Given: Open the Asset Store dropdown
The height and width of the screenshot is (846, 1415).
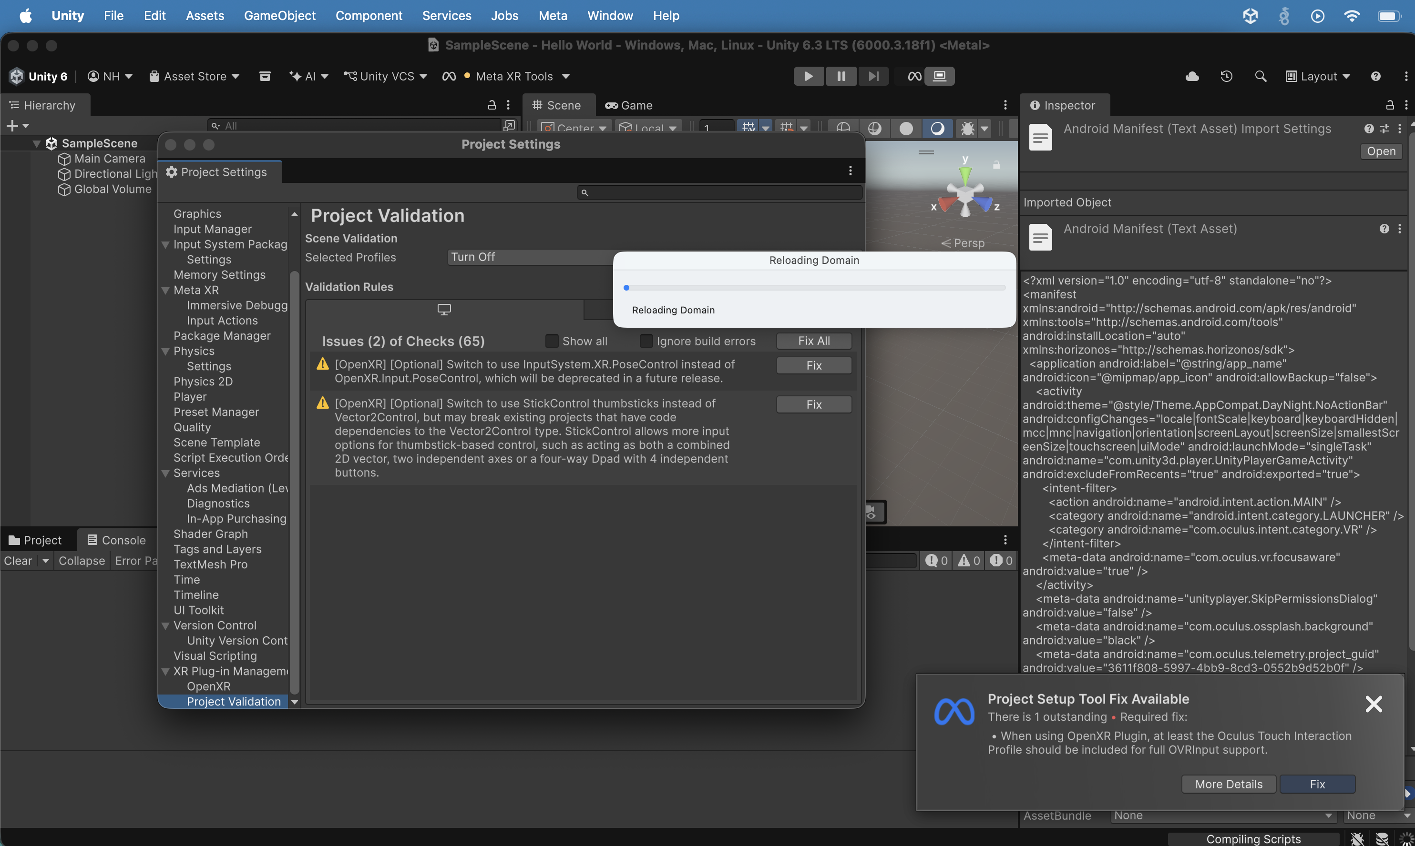Looking at the screenshot, I should 194,76.
